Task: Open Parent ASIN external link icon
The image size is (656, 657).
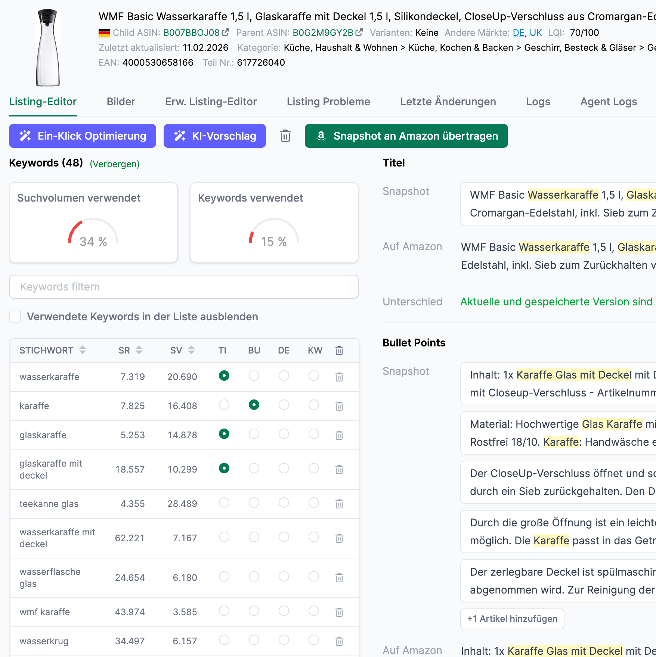Action: (359, 32)
